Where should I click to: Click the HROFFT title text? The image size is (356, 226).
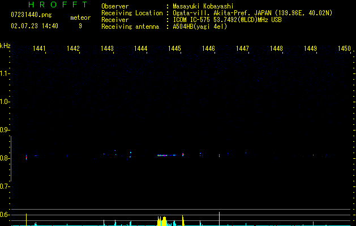(58, 5)
